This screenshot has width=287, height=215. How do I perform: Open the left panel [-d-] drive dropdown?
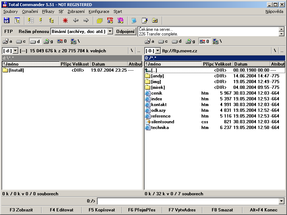(x=15, y=51)
